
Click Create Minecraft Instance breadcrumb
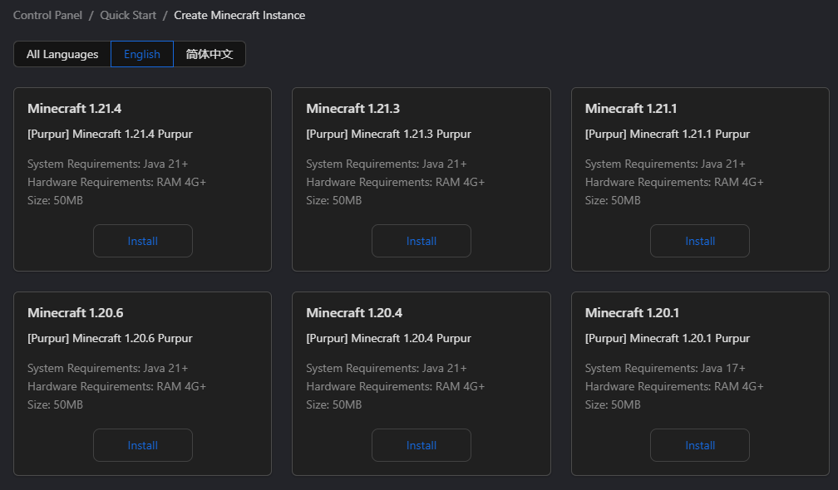coord(239,15)
